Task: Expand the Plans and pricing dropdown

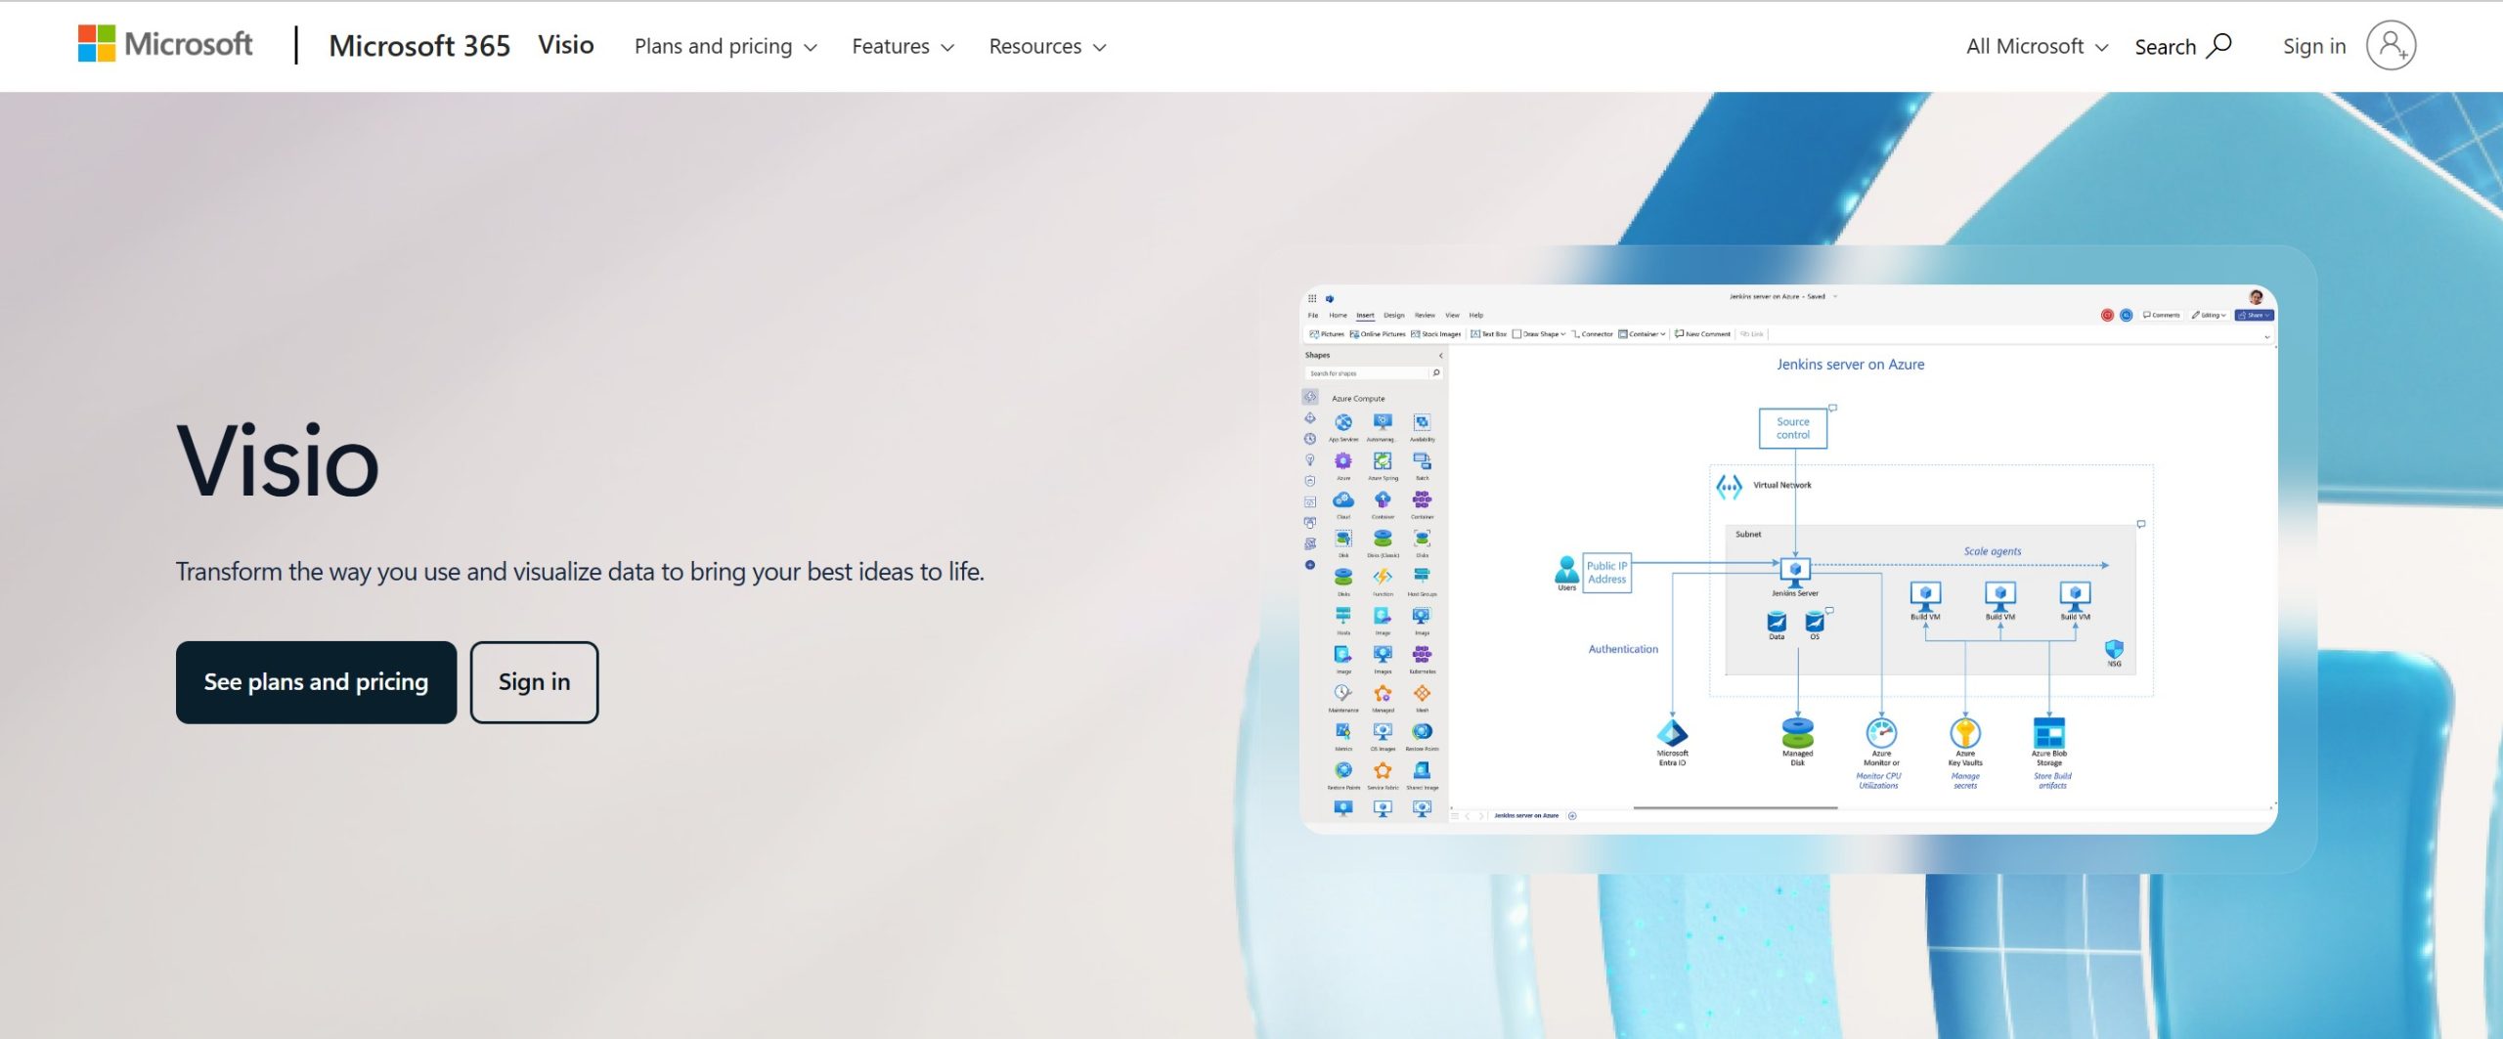Action: pyautogui.click(x=725, y=46)
